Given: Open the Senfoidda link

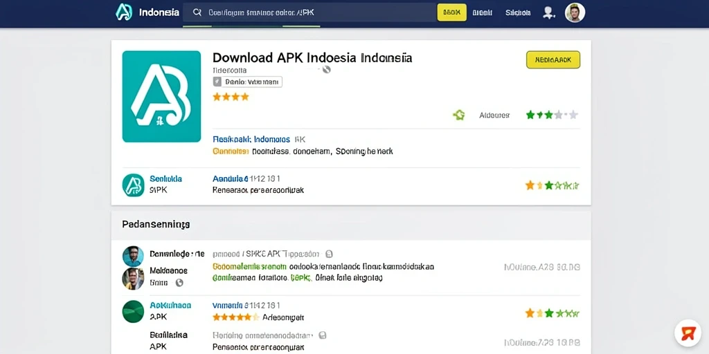Looking at the screenshot, I should pos(165,179).
